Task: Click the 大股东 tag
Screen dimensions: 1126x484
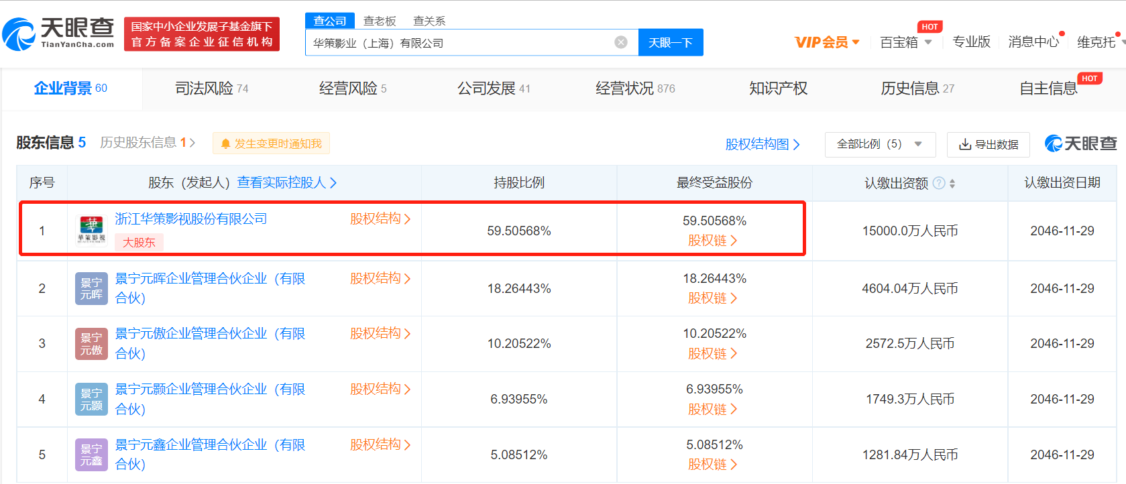Action: point(139,242)
